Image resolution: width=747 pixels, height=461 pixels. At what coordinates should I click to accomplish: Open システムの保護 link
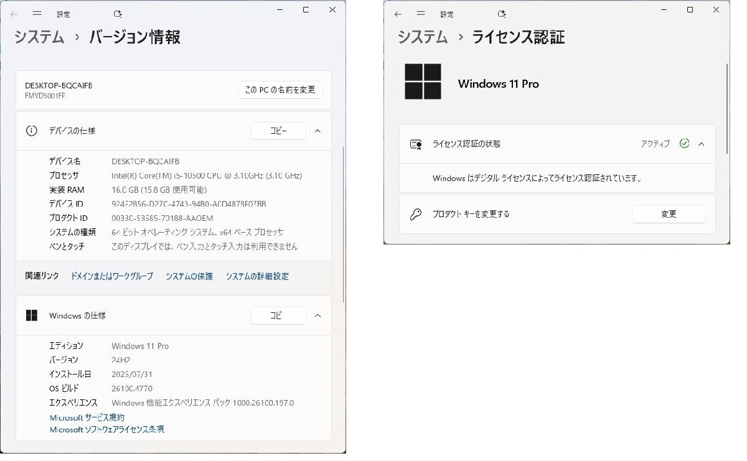point(189,276)
